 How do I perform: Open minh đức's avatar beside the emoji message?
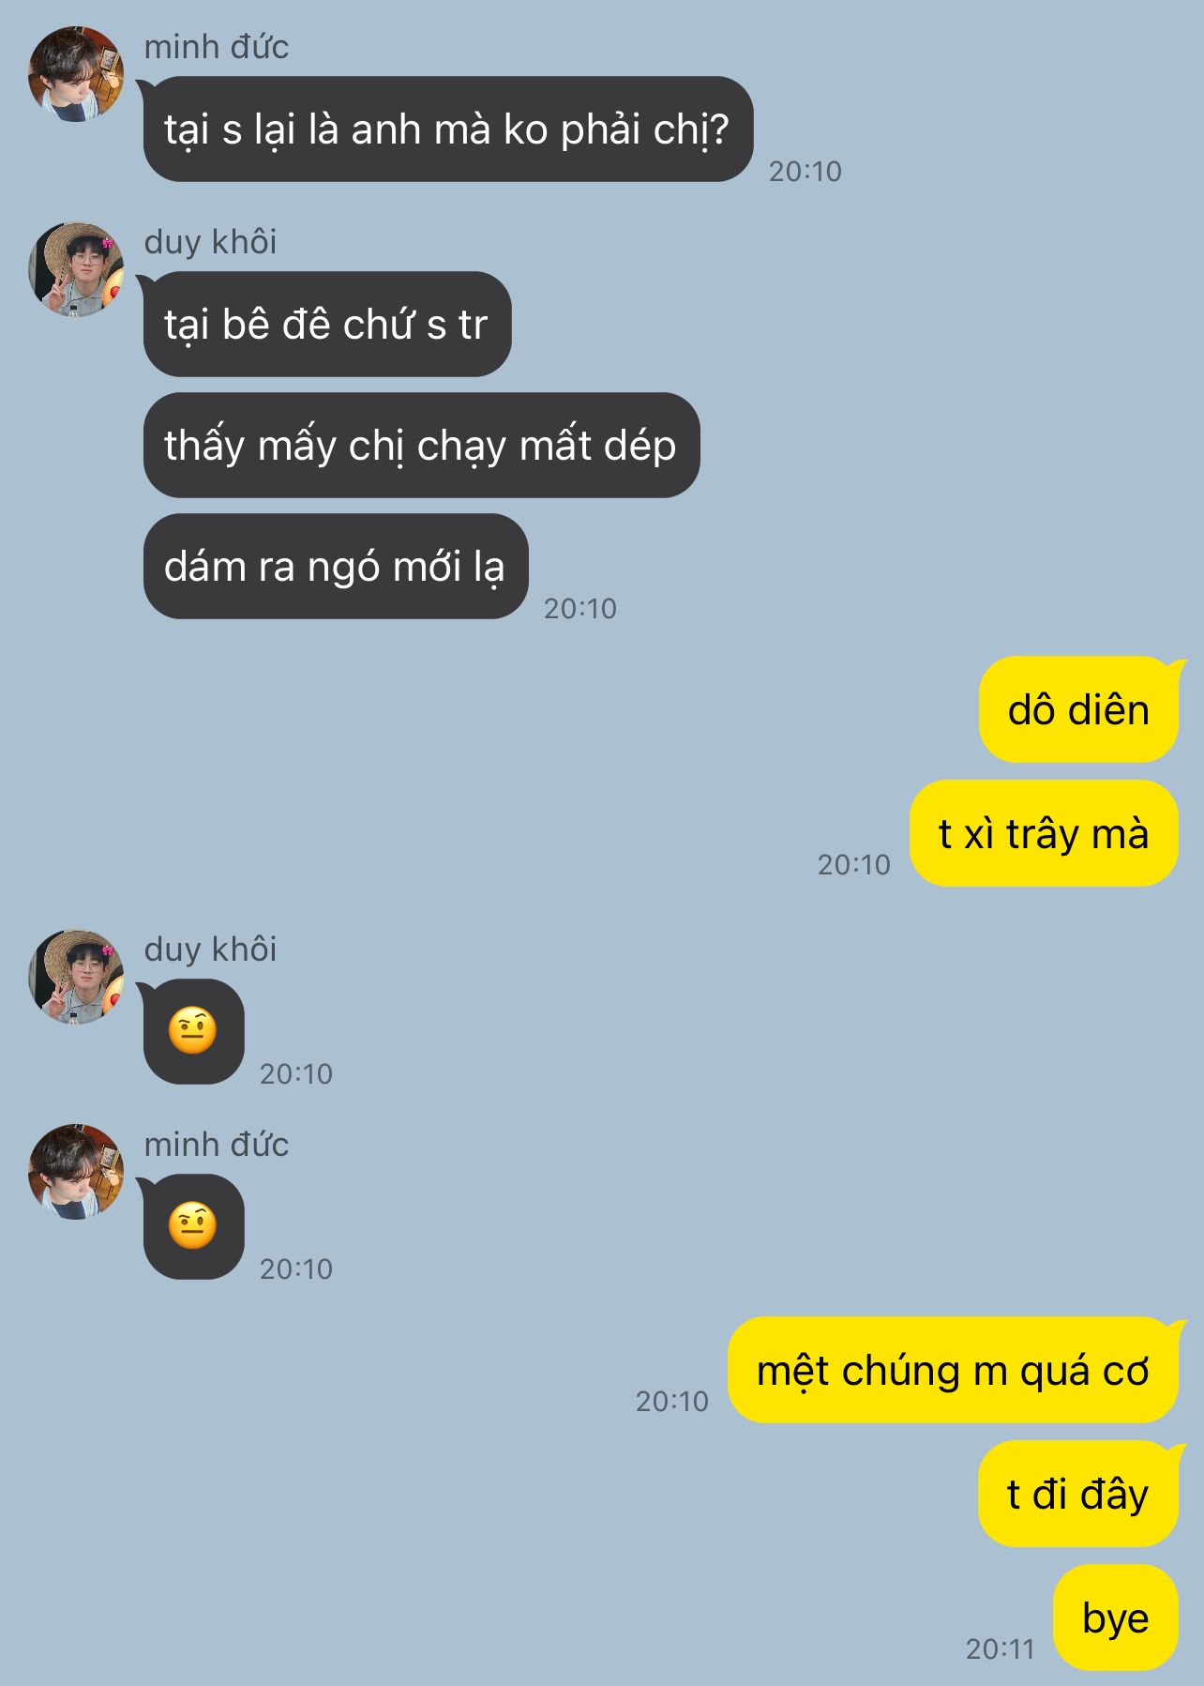76,1172
